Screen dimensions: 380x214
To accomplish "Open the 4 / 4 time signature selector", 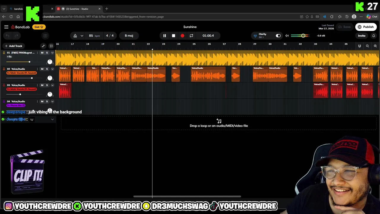I will [x=110, y=36].
